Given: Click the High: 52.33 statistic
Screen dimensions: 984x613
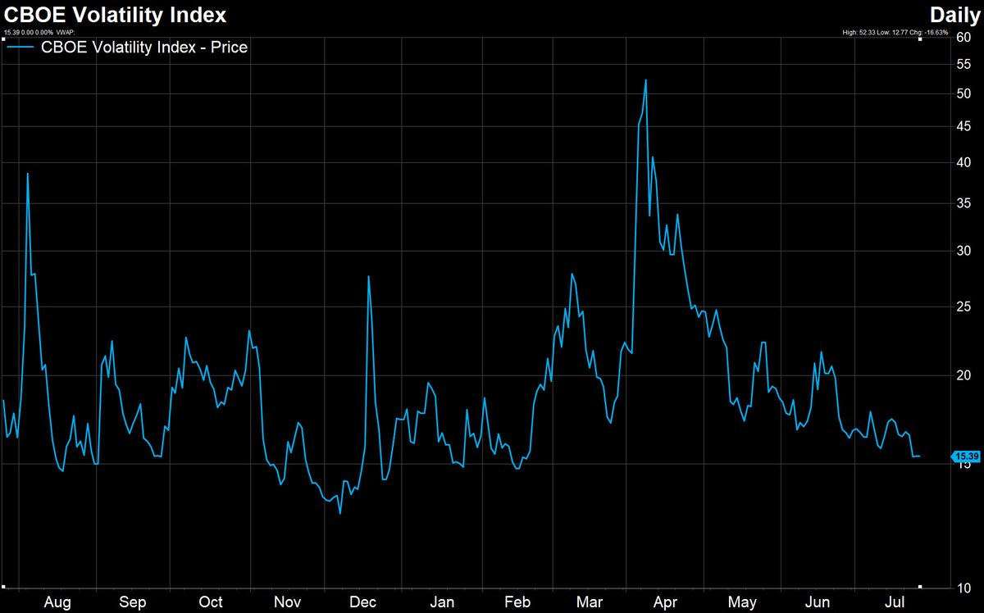Looking at the screenshot, I should click(859, 33).
